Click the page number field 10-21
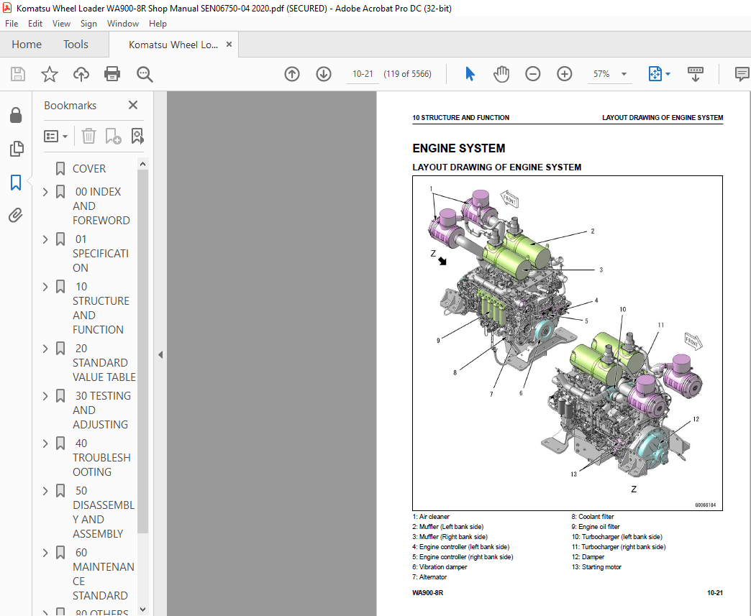 363,74
